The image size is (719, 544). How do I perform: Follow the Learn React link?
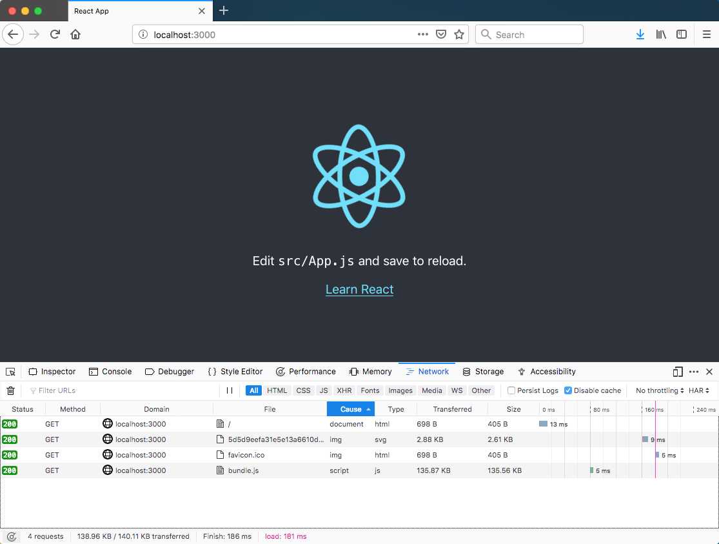tap(360, 289)
